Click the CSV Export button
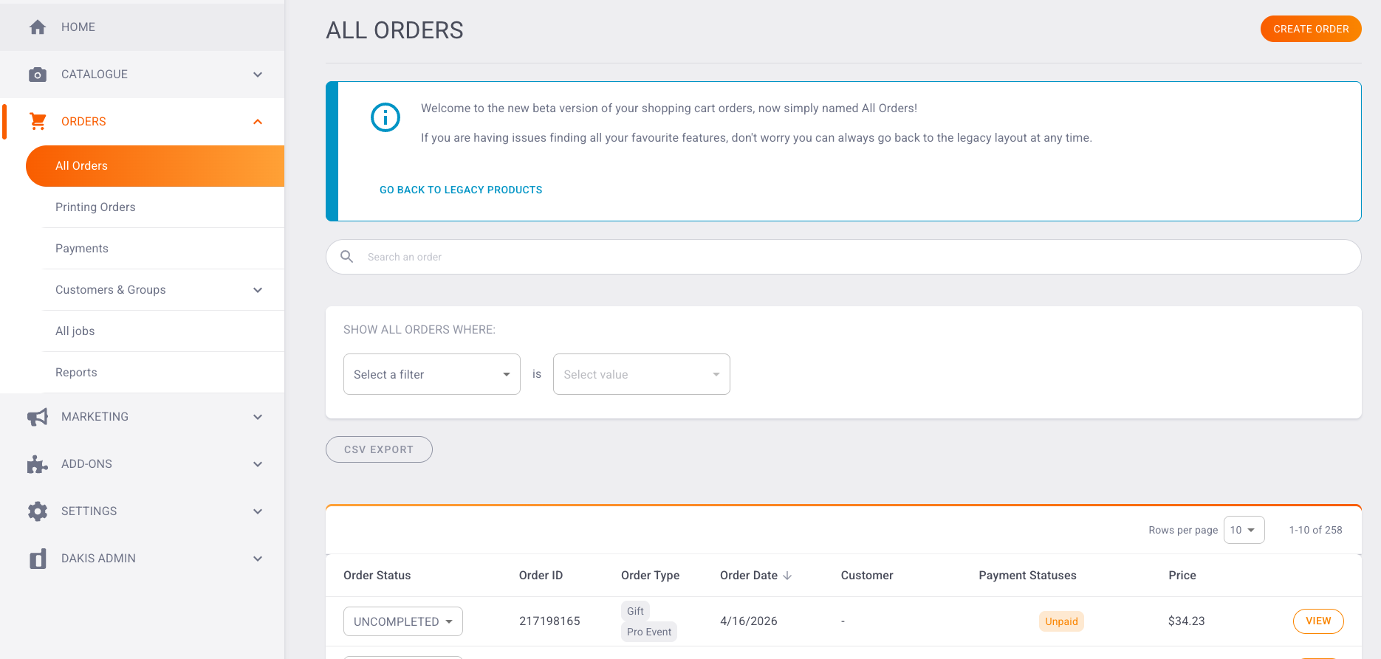This screenshot has height=659, width=1381. 379,449
